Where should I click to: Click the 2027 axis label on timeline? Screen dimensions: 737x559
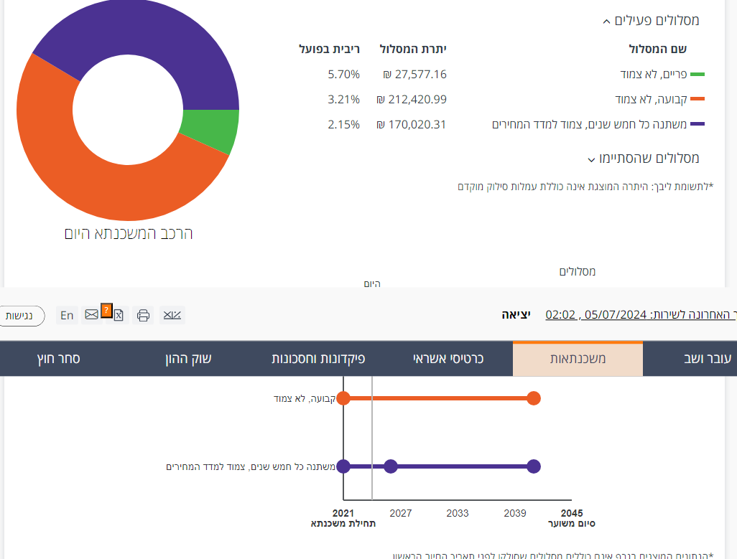point(400,513)
